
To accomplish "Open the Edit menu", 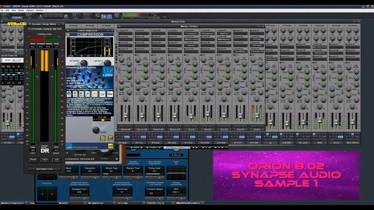I will pyautogui.click(x=8, y=10).
